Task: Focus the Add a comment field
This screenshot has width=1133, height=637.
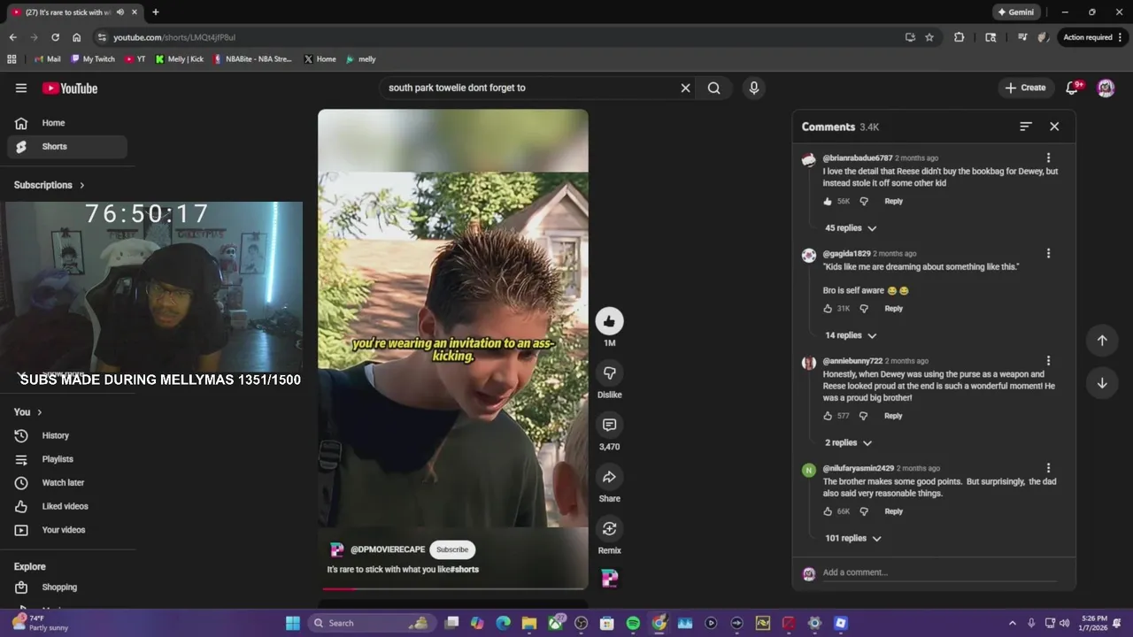Action: 938,572
